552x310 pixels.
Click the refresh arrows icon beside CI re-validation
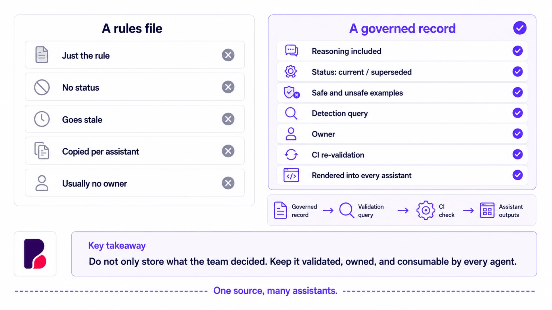coord(291,155)
